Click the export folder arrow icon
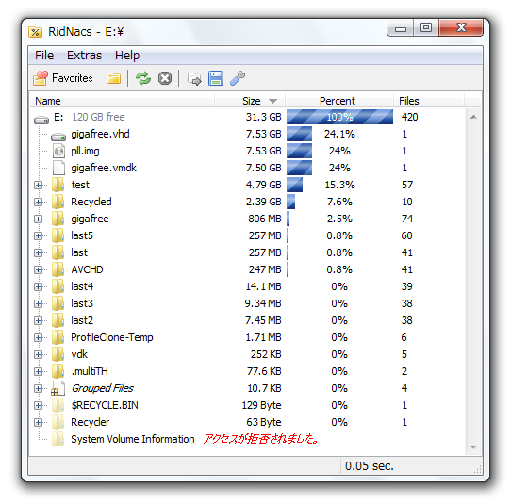 (x=194, y=79)
